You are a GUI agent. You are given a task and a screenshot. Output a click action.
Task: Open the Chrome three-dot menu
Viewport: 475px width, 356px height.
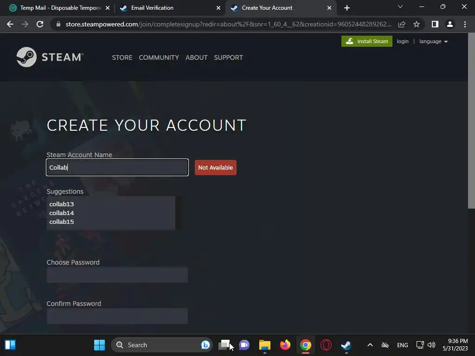click(x=465, y=24)
